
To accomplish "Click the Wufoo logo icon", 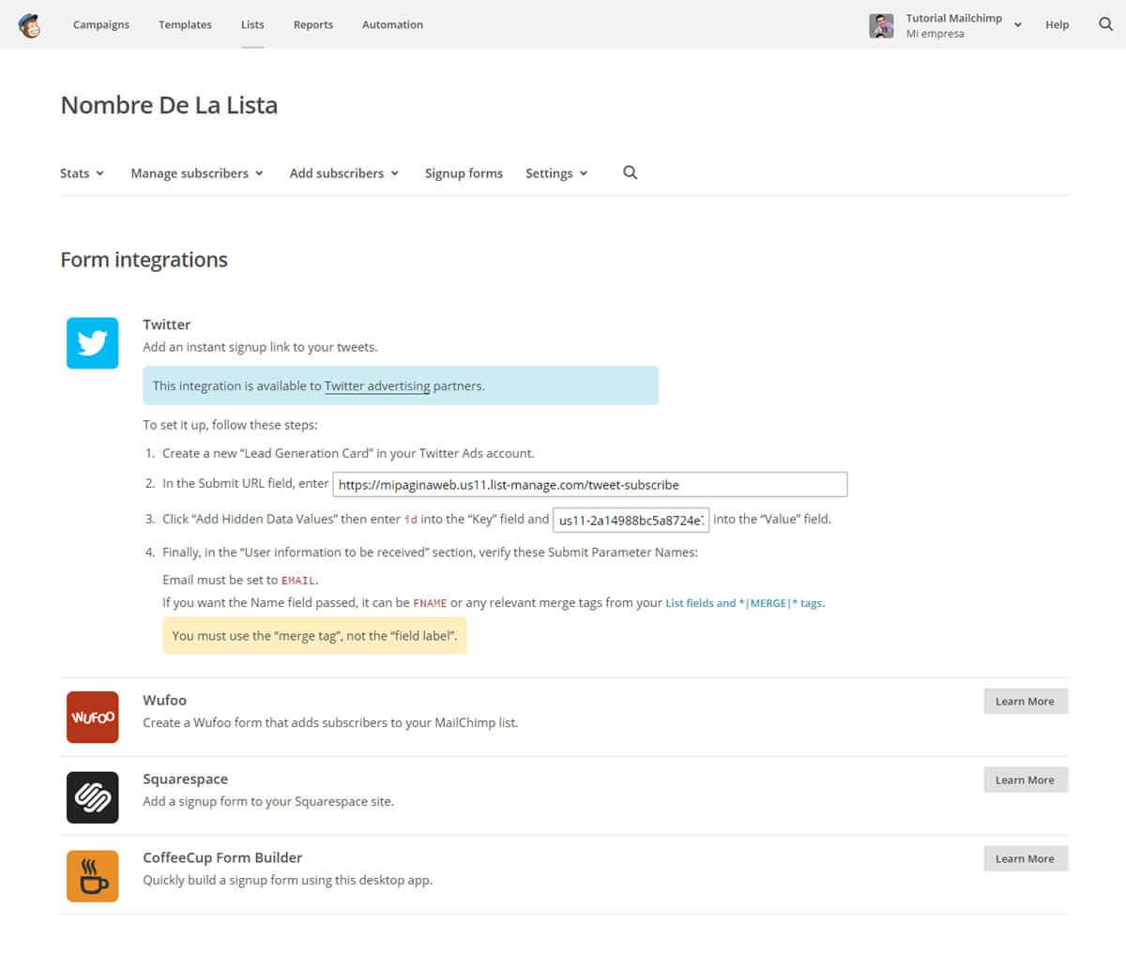I will tap(92, 718).
